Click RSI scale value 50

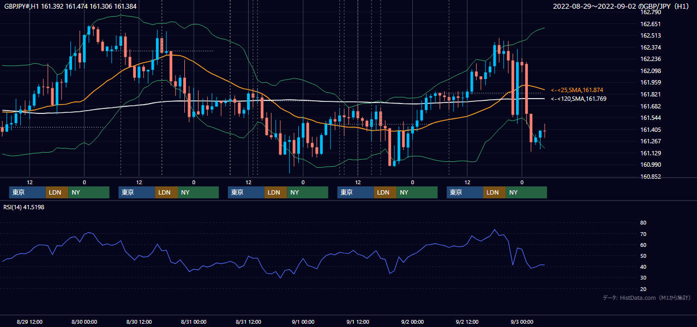(644, 256)
